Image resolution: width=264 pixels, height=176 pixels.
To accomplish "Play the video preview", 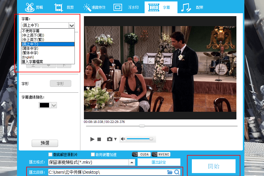I will click(x=92, y=139).
